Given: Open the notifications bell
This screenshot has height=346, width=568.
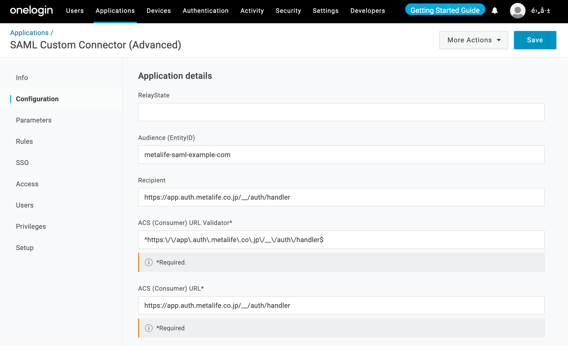Looking at the screenshot, I should click(x=495, y=11).
